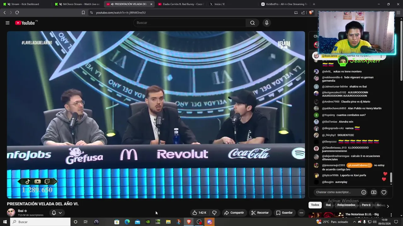Open the Brave browser hamburger menu

coord(399,13)
